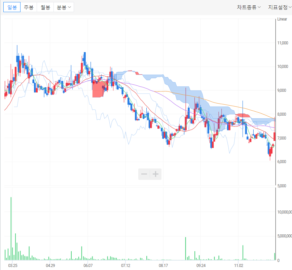
Task: Open the 차트종류 chart type dropdown
Action: pos(249,7)
